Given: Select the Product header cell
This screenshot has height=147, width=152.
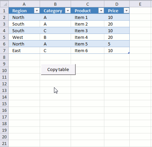Looking at the screenshot, I should pos(88,11).
